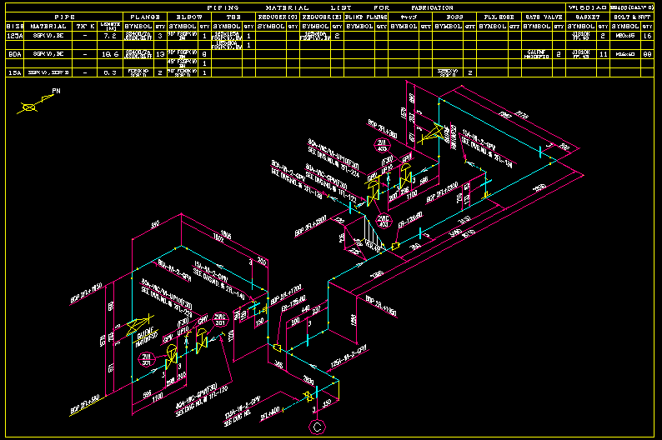662x440 pixels.
Task: Select the PIPE header cell
Action: 63,17
